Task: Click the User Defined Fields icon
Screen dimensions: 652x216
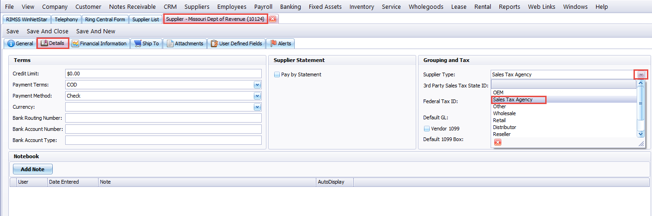Action: [x=214, y=43]
